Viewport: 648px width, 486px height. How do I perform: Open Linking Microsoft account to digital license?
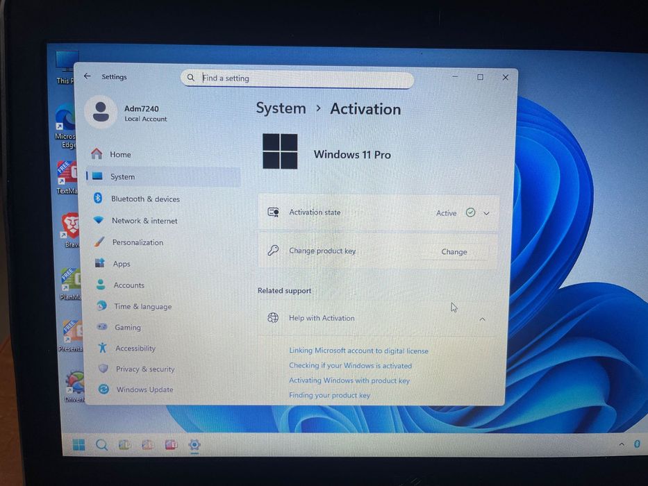[358, 351]
